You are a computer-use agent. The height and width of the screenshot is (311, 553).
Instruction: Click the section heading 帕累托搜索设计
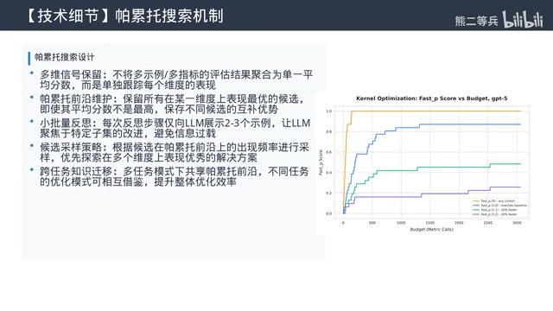(x=65, y=57)
